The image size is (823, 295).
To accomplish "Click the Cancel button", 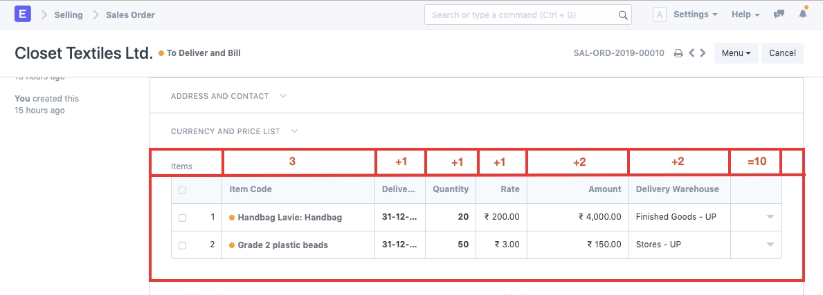I will [782, 53].
